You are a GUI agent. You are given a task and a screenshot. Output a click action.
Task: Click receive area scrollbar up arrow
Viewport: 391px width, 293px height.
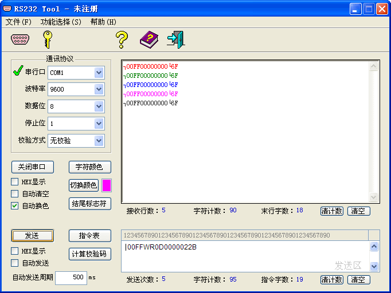point(373,66)
